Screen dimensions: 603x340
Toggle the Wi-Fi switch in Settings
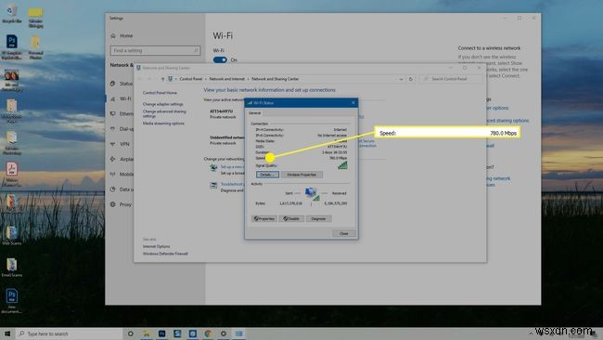coord(220,59)
